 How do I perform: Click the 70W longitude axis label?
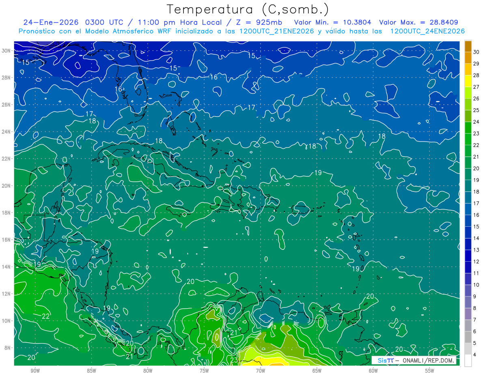[x=261, y=371]
